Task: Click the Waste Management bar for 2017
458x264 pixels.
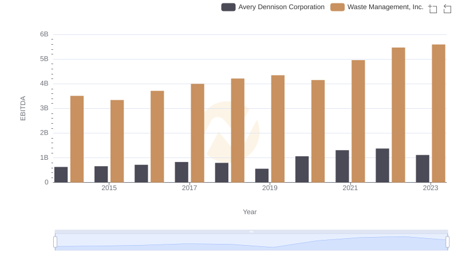Action: 198,133
